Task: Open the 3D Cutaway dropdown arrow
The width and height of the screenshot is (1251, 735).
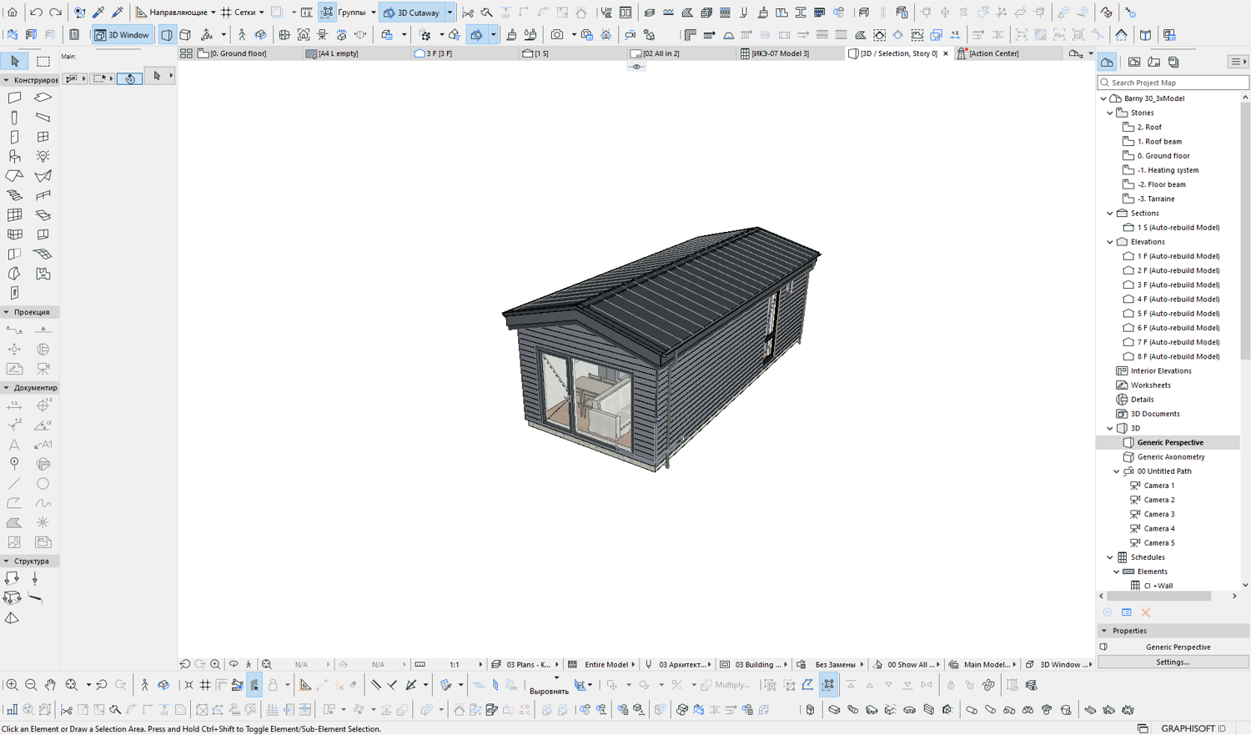Action: [450, 13]
